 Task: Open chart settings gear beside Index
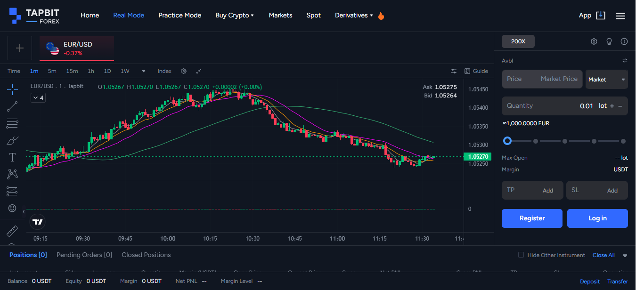pos(184,71)
